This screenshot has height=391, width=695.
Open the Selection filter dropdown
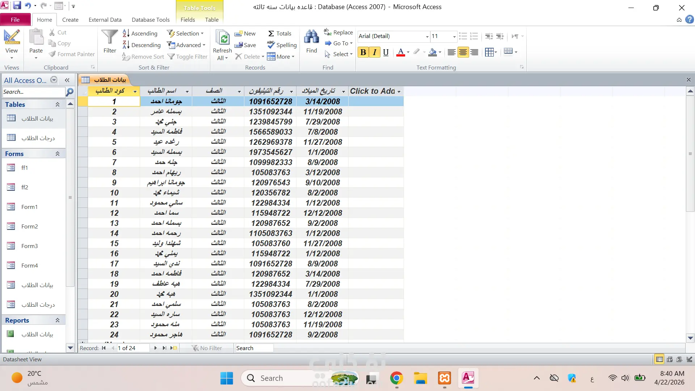pos(185,33)
